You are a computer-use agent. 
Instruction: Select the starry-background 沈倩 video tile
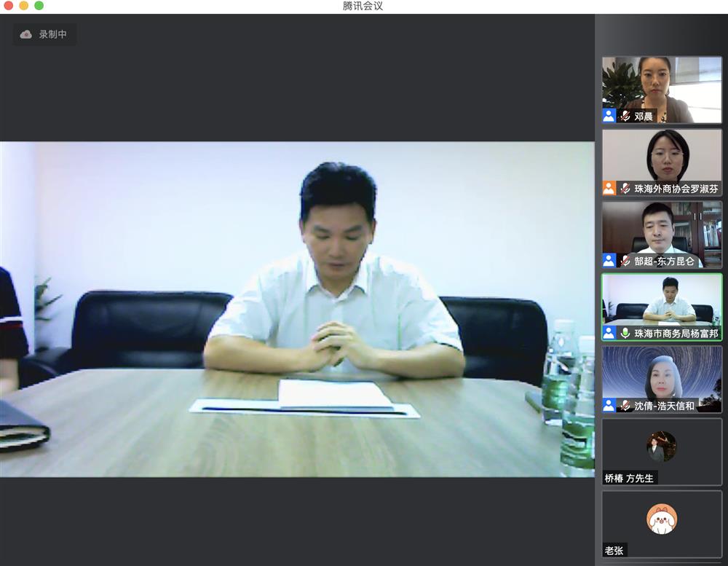coord(661,372)
